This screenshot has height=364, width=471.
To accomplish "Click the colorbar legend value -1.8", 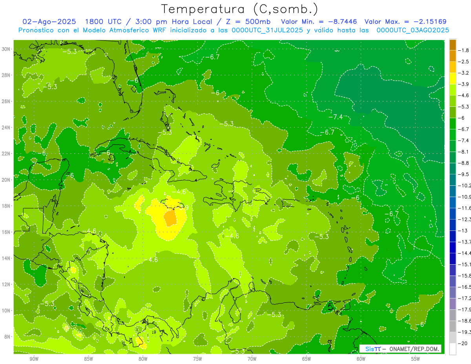I will click(x=464, y=50).
